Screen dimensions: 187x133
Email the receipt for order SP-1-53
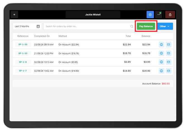(x=169, y=53)
